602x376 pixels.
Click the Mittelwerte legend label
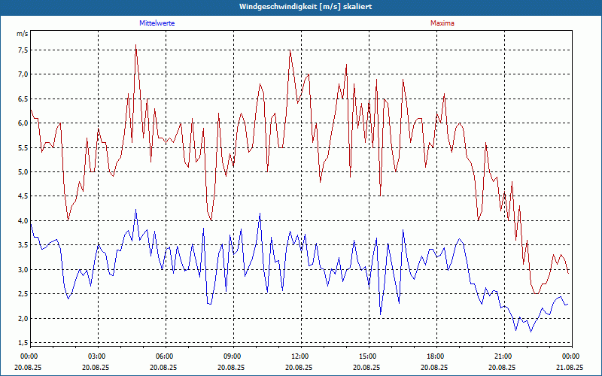click(x=157, y=23)
